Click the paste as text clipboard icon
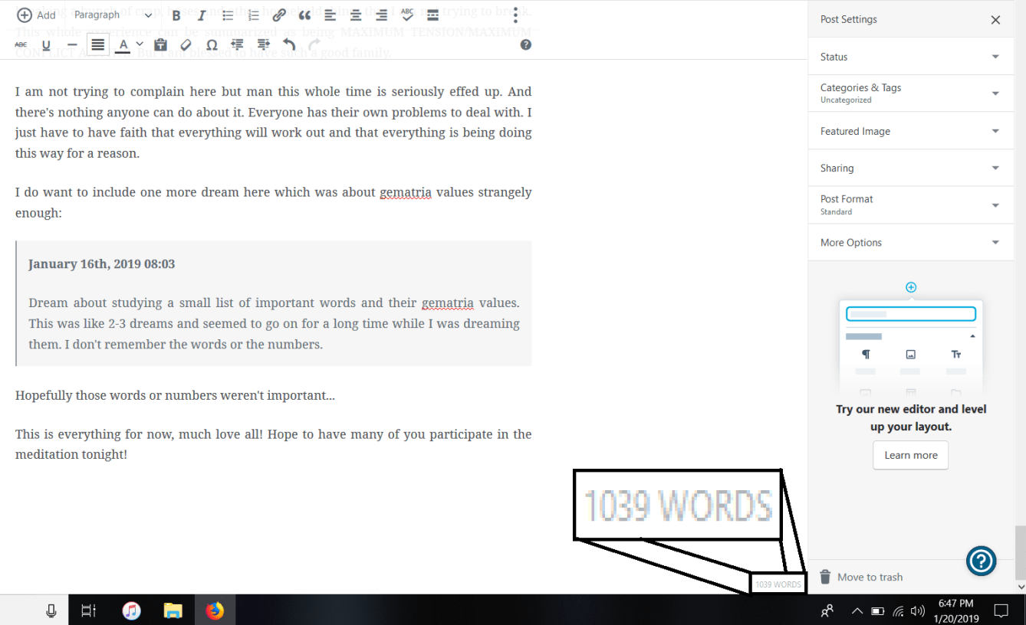 click(160, 45)
